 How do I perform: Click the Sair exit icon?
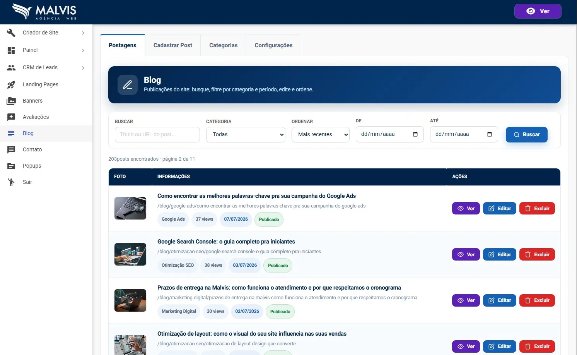pyautogui.click(x=11, y=182)
